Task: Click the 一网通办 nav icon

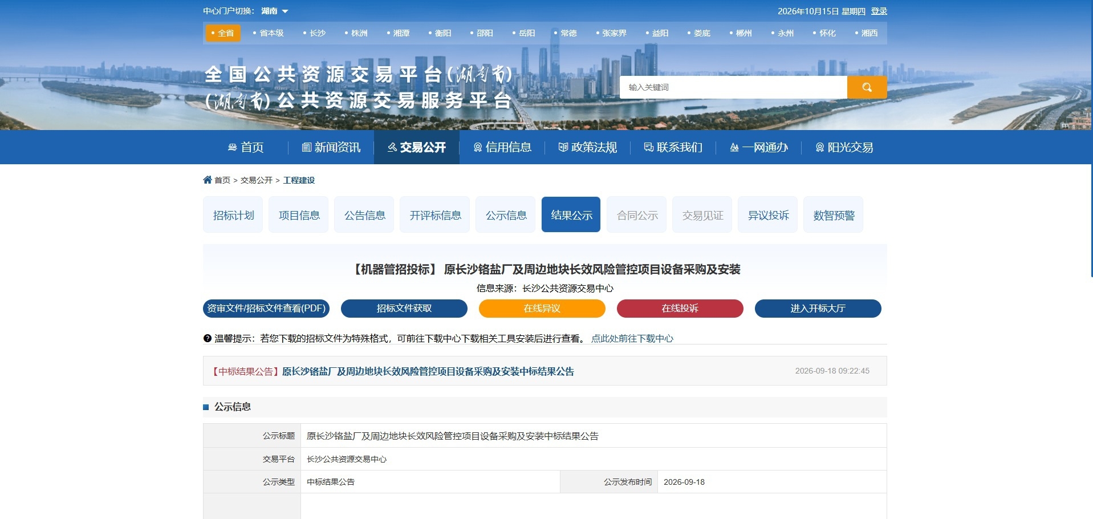Action: (734, 147)
